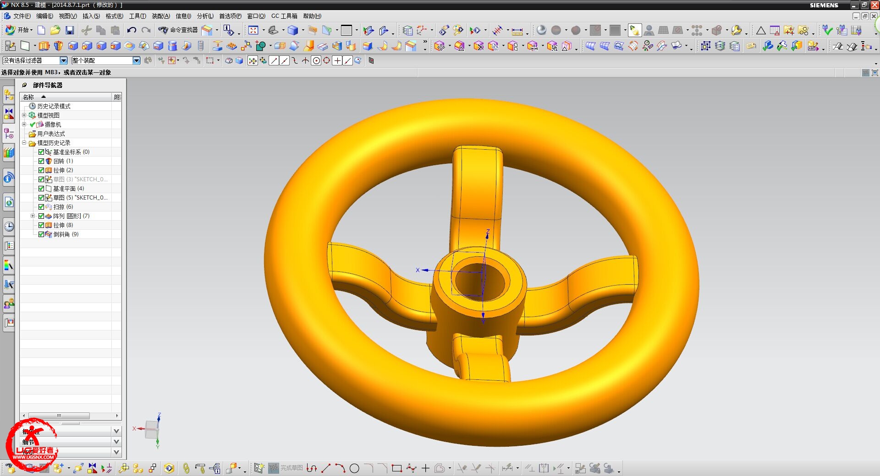This screenshot has width=880, height=476.
Task: Click the view triad cube
Action: [x=152, y=429]
